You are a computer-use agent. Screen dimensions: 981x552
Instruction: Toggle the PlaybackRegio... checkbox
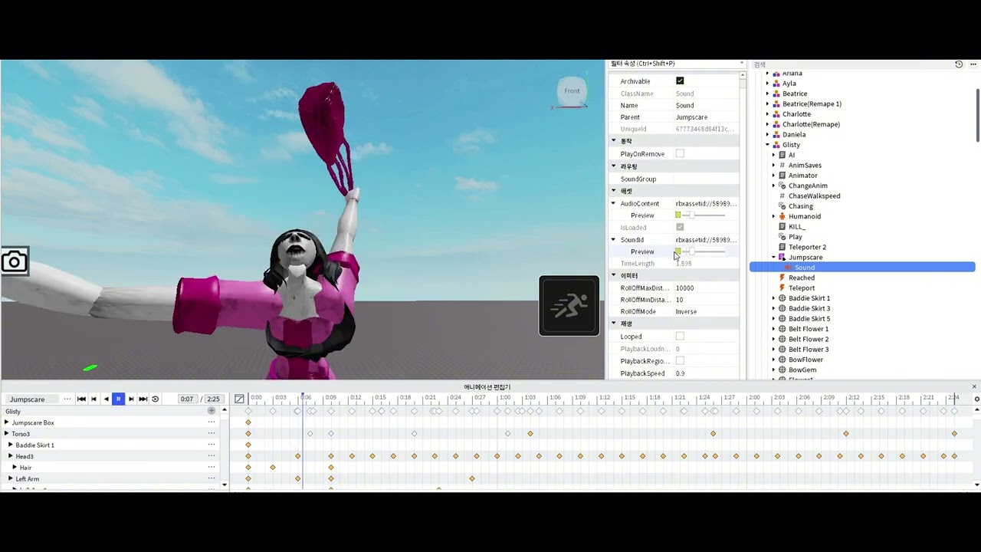tap(680, 360)
